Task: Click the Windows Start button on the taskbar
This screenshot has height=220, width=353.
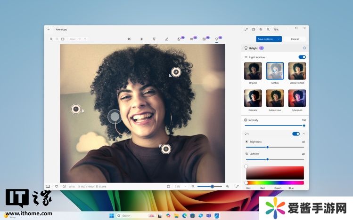Action: click(x=112, y=215)
